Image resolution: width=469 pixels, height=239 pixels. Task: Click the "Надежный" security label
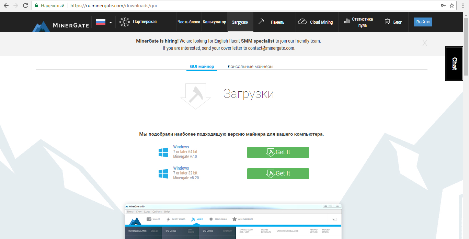(53, 5)
